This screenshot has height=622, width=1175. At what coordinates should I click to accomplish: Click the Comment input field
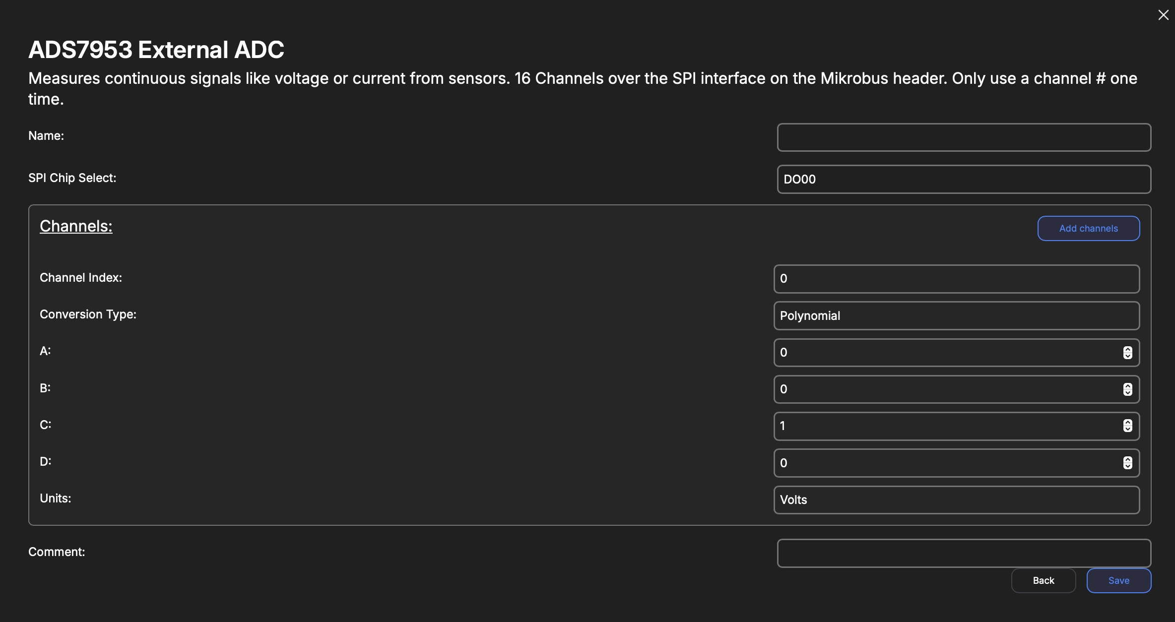pyautogui.click(x=964, y=553)
